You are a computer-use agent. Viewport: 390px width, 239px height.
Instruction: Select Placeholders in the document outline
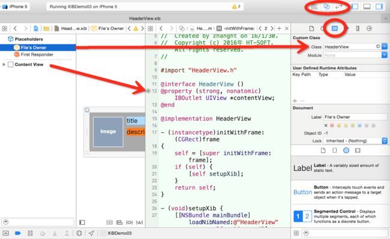coord(29,39)
